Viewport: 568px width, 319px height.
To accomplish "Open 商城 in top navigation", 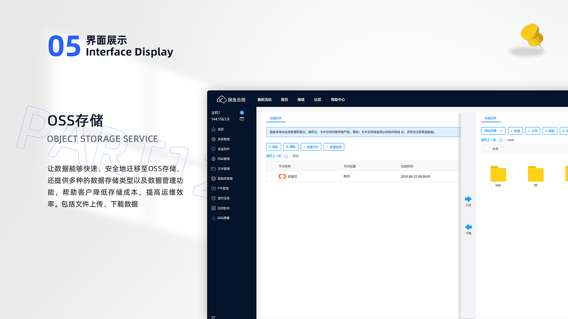I will coord(301,100).
